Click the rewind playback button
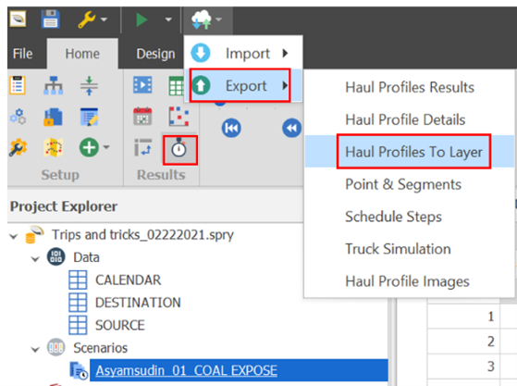 (291, 128)
